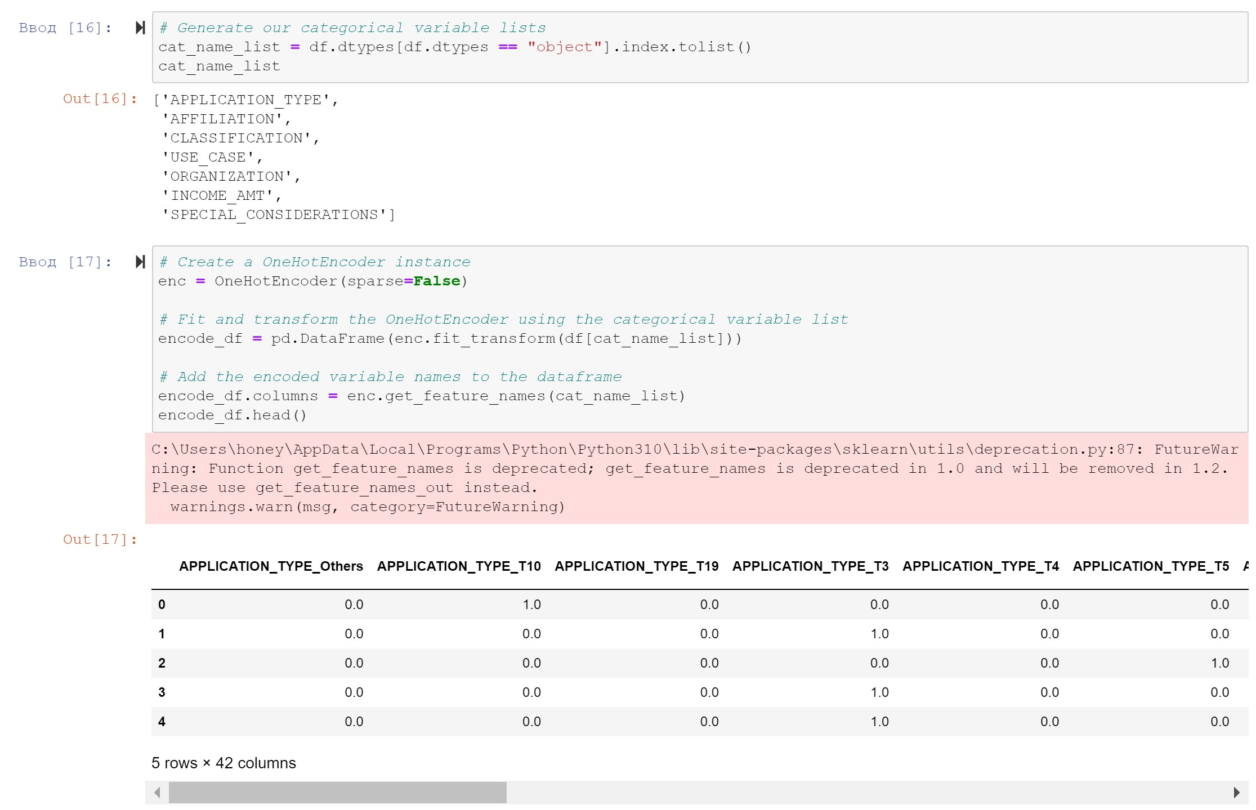This screenshot has height=810, width=1256.
Task: Click the APPLICATION_TYPE_T5 column header
Action: 1150,566
